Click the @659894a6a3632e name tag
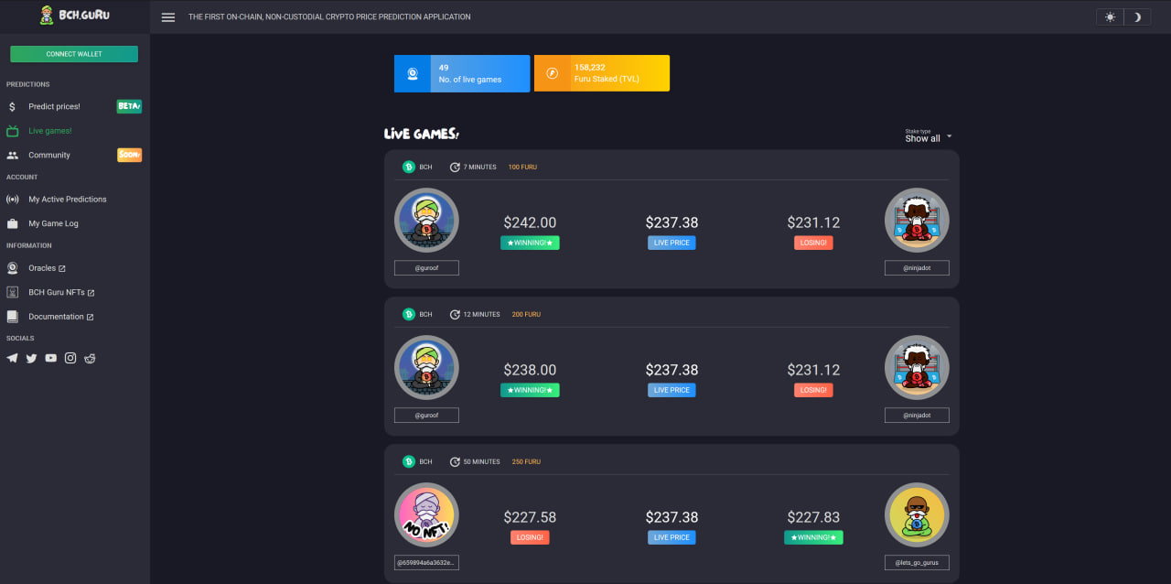1171x584 pixels. [x=426, y=563]
